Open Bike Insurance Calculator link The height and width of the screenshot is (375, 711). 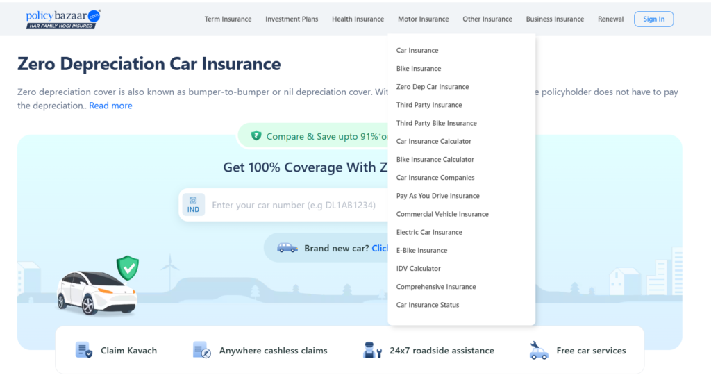click(x=435, y=159)
